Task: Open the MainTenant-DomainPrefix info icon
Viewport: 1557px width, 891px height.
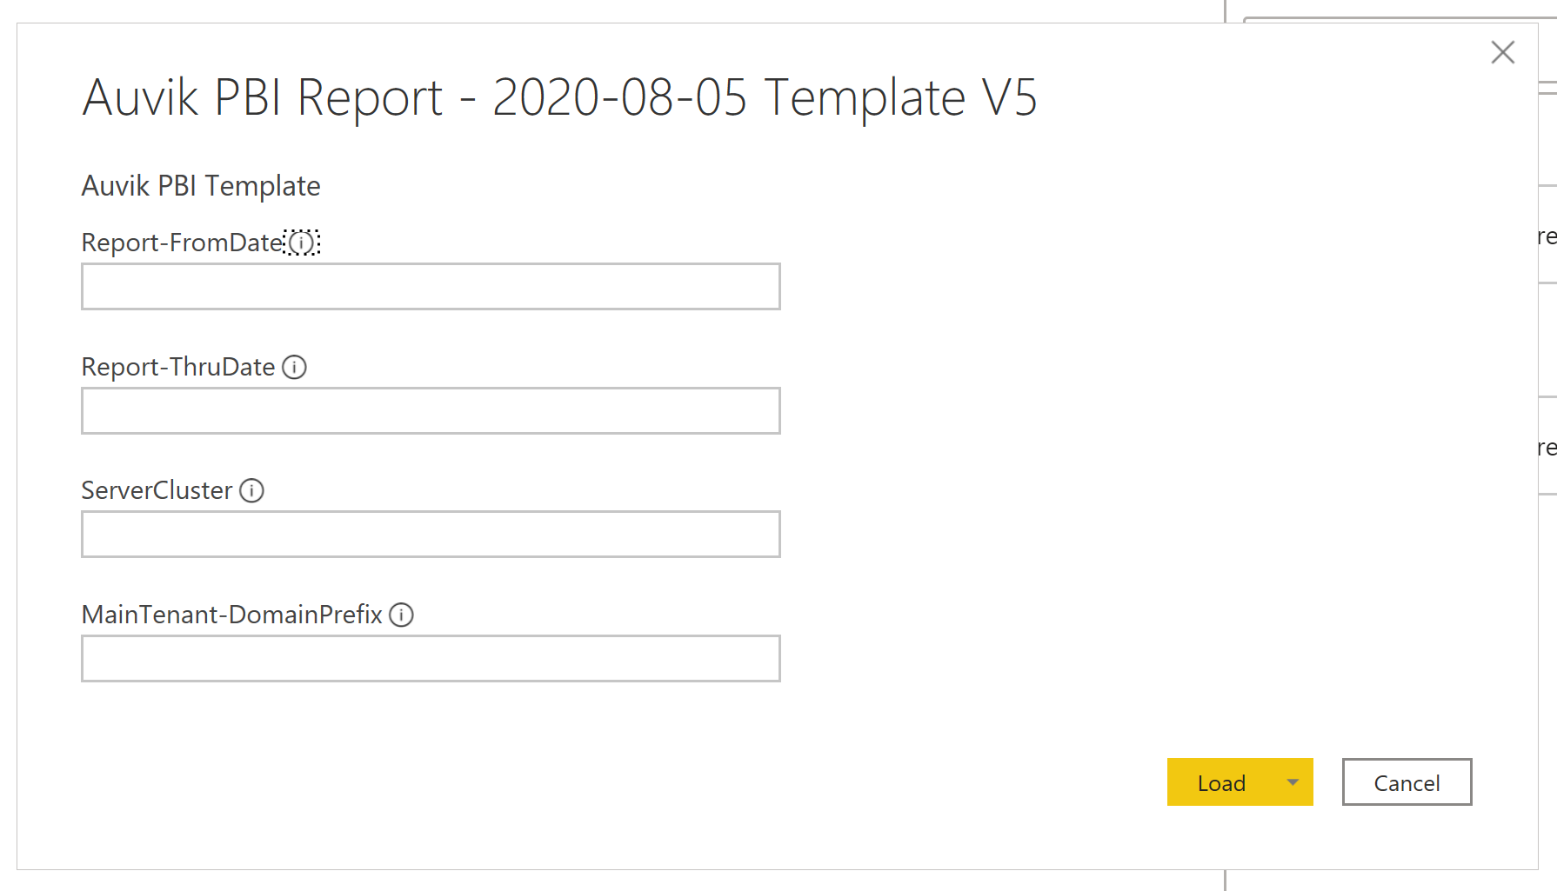Action: tap(401, 615)
